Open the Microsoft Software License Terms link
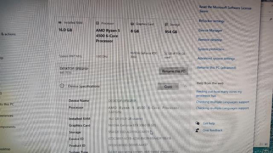273x153 pixels. pyautogui.click(x=225, y=9)
